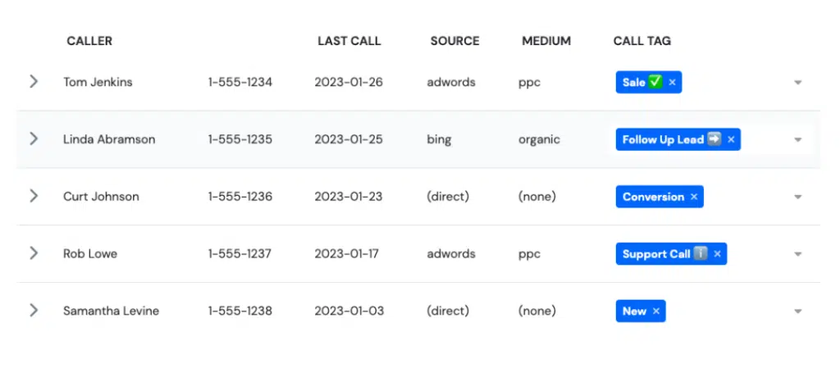Remove the Conversion tag via its x icon
The width and height of the screenshot is (840, 373).
[694, 197]
